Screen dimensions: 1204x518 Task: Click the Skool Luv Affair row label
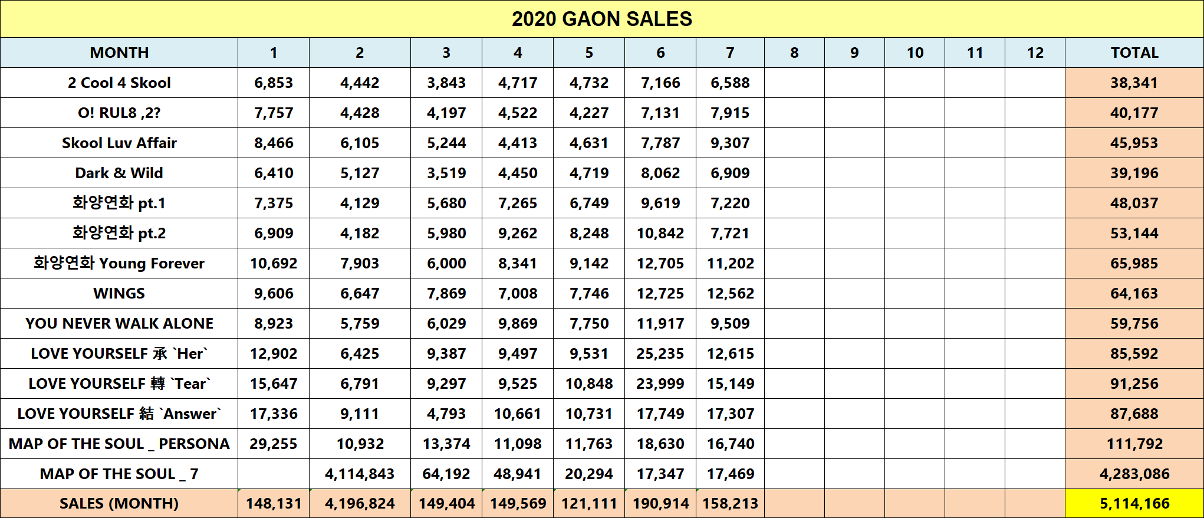[x=119, y=143]
